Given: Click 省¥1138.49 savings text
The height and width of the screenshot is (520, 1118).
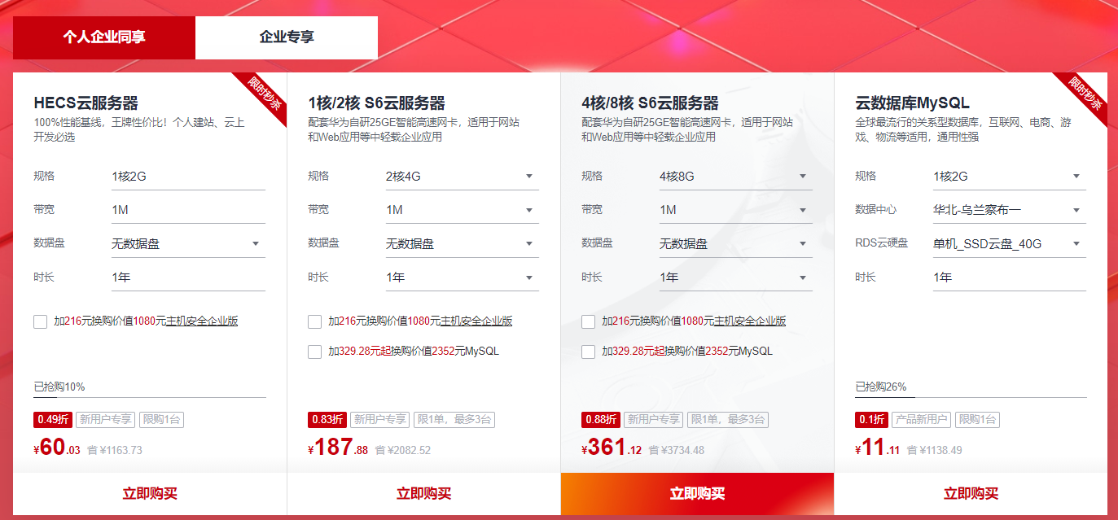Looking at the screenshot, I should (x=935, y=450).
